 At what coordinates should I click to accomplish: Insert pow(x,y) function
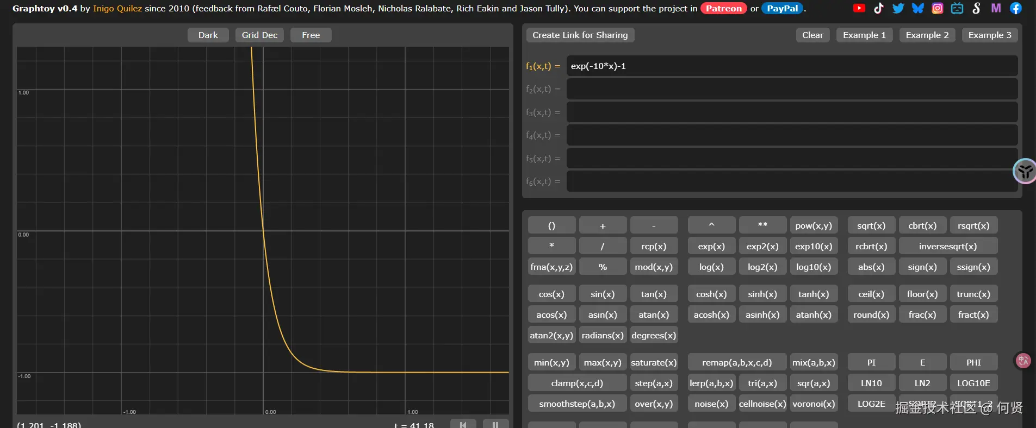(814, 225)
